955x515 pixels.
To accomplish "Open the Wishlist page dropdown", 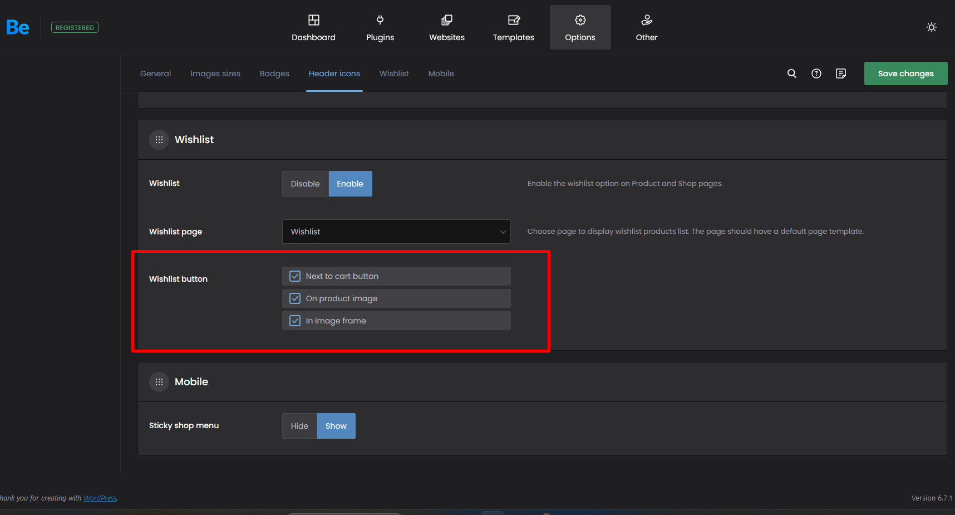I will click(396, 232).
